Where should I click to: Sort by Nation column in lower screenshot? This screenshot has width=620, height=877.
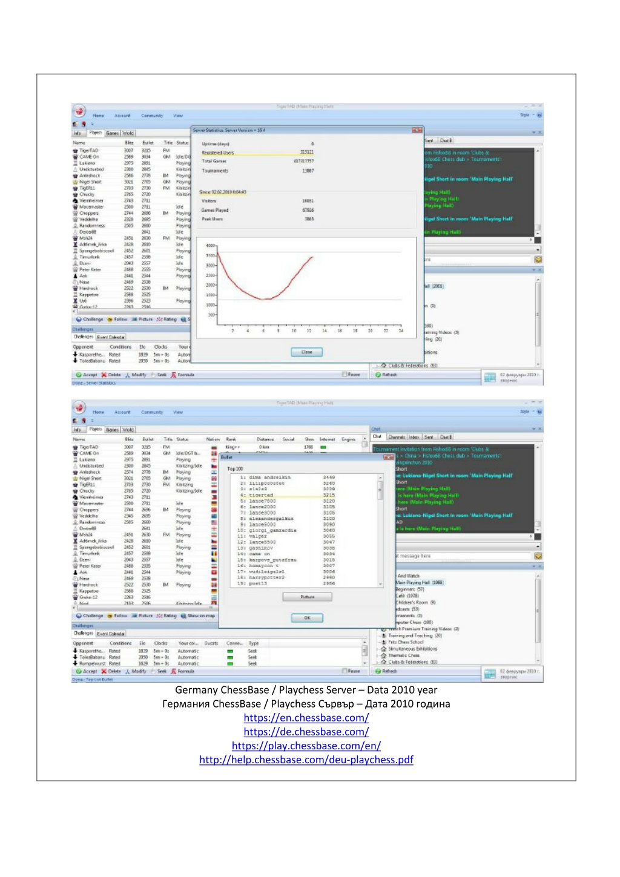213,439
